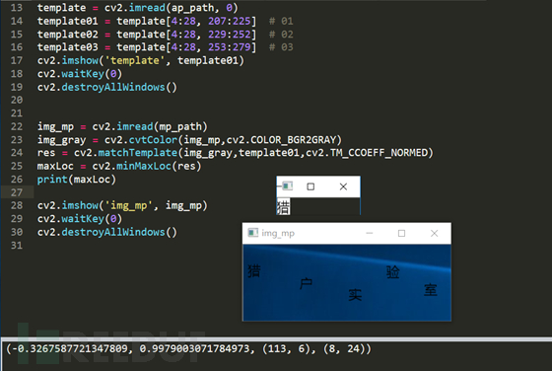Click the img_mp window's title bar icon

pyautogui.click(x=252, y=233)
